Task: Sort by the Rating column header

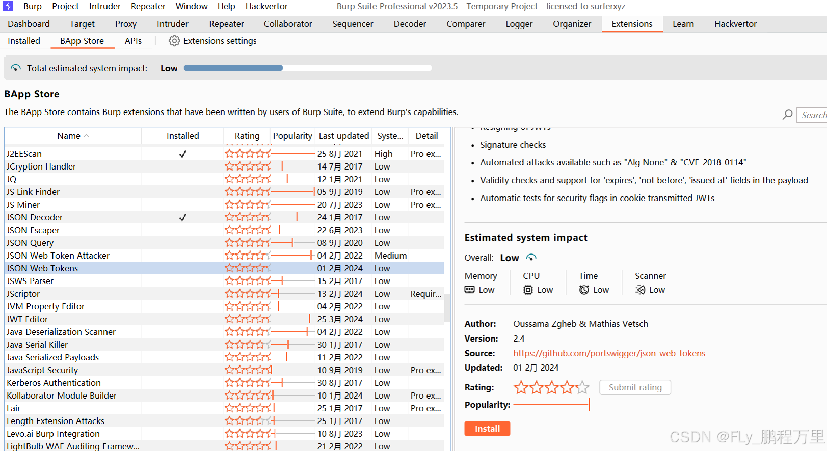Action: pyautogui.click(x=247, y=136)
